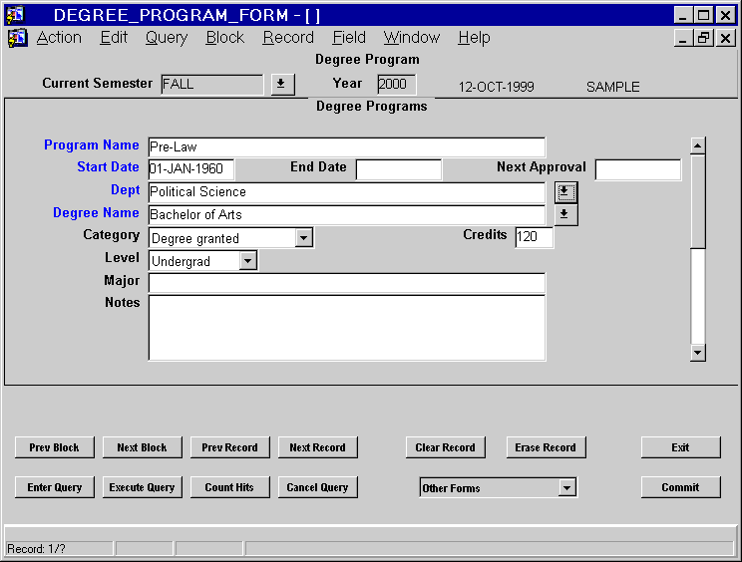Image resolution: width=742 pixels, height=562 pixels.
Task: Advance with the Next Record button
Action: (x=317, y=447)
